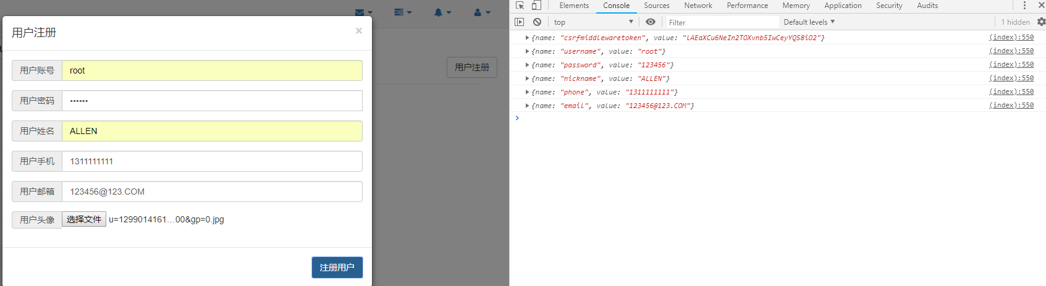Open (index):550 link on password row
This screenshot has width=1046, height=286.
click(x=1011, y=65)
